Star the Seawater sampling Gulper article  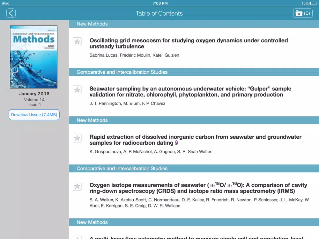(77, 90)
